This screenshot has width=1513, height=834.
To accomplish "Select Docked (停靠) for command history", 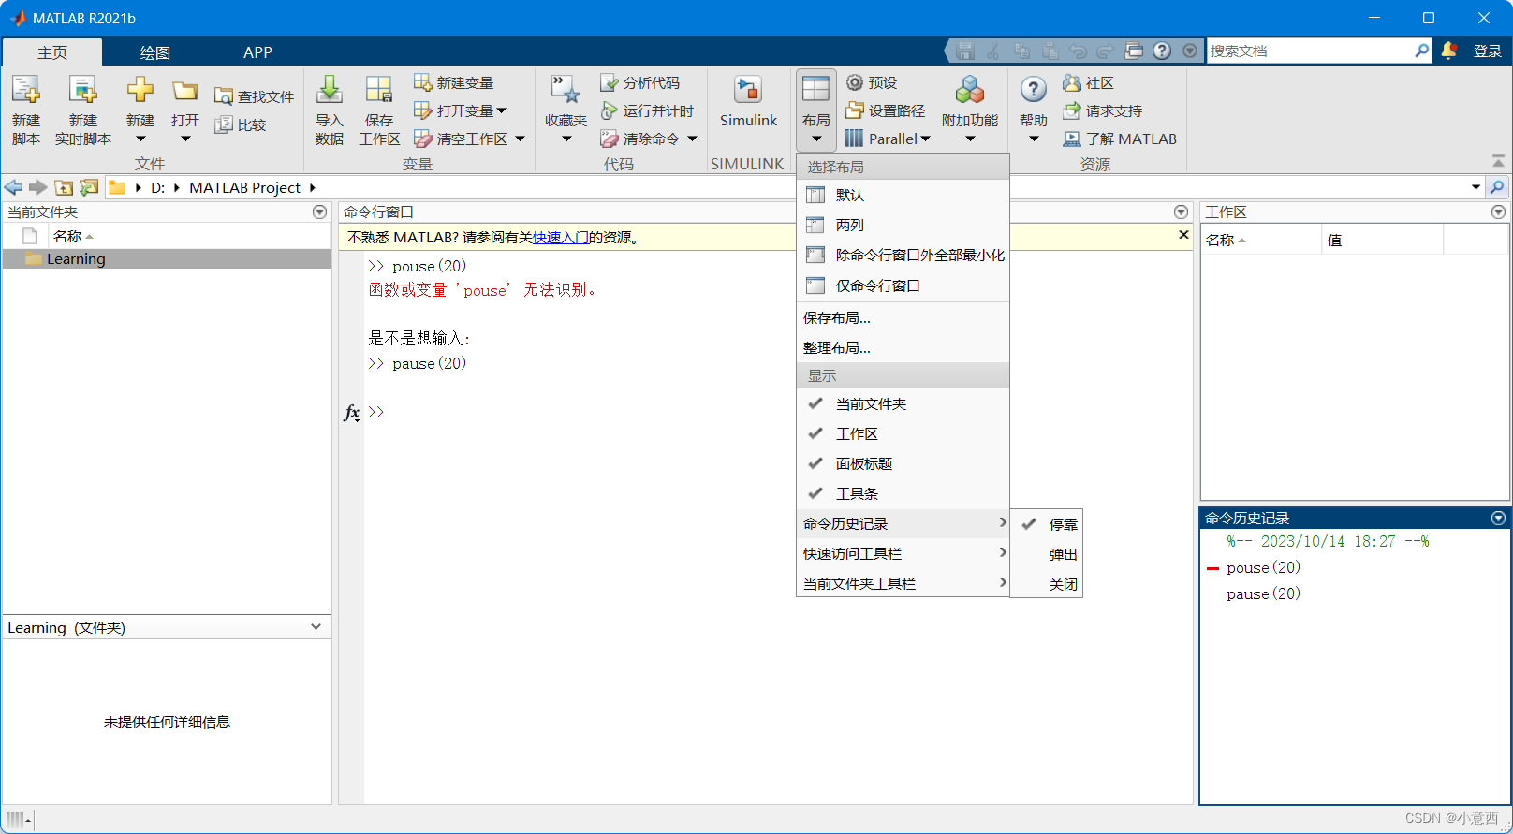I will coord(1047,524).
